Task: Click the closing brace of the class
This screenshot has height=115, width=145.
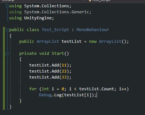Action: pos(10,107)
